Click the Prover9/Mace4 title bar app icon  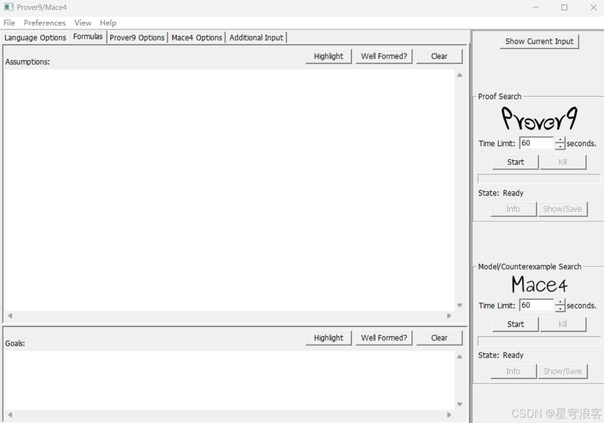9,7
